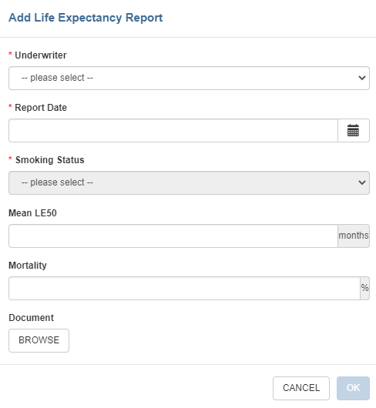The image size is (376, 408).
Task: Focus the Mean LE50 input field
Action: [x=173, y=236]
